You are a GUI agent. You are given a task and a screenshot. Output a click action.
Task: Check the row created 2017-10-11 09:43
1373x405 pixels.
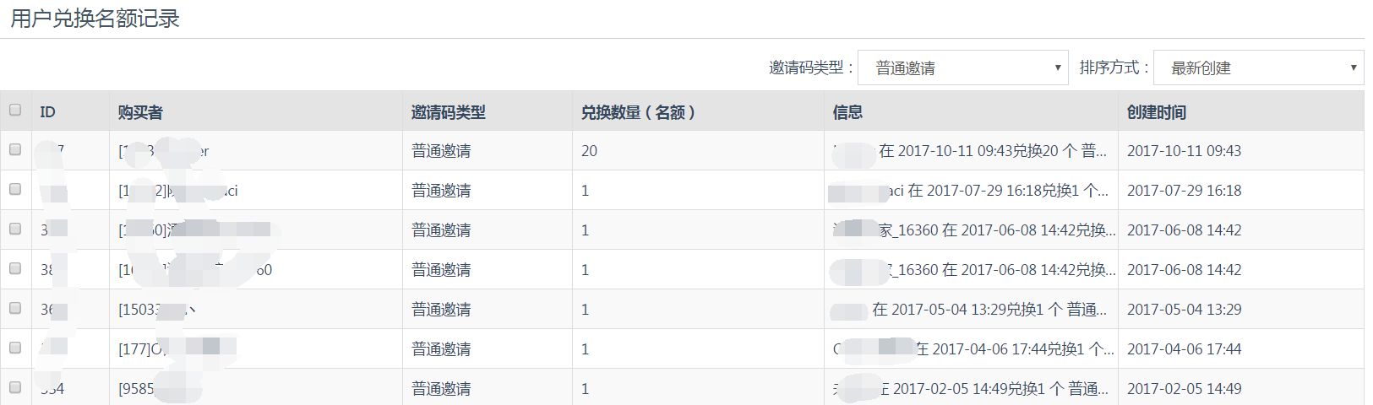15,149
